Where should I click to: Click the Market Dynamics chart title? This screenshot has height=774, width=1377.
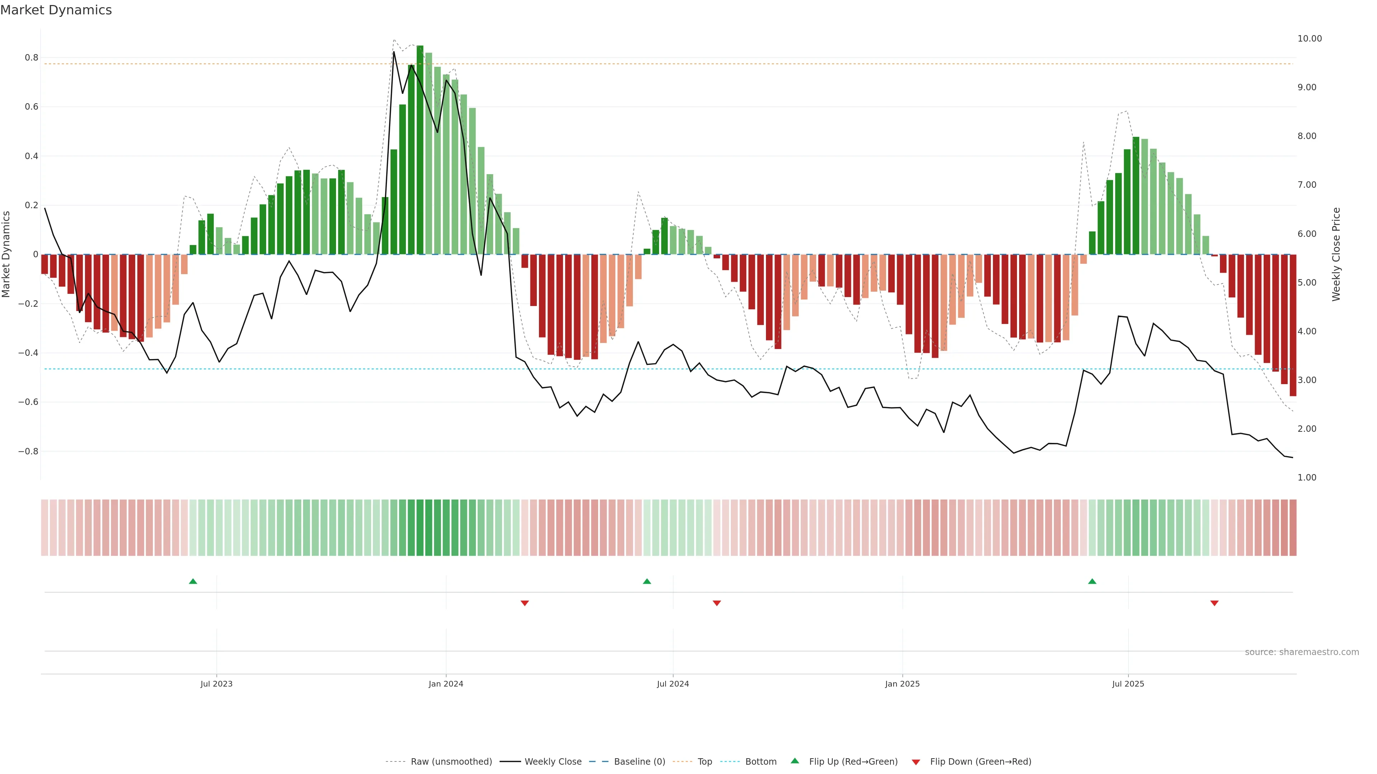click(56, 10)
